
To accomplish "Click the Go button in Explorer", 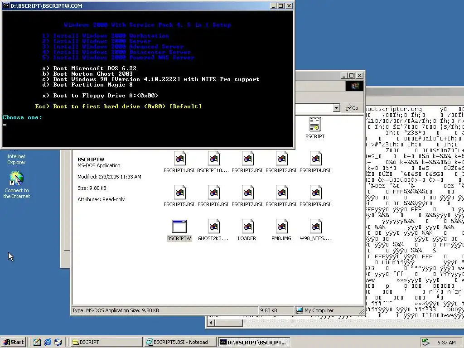I will tap(352, 108).
